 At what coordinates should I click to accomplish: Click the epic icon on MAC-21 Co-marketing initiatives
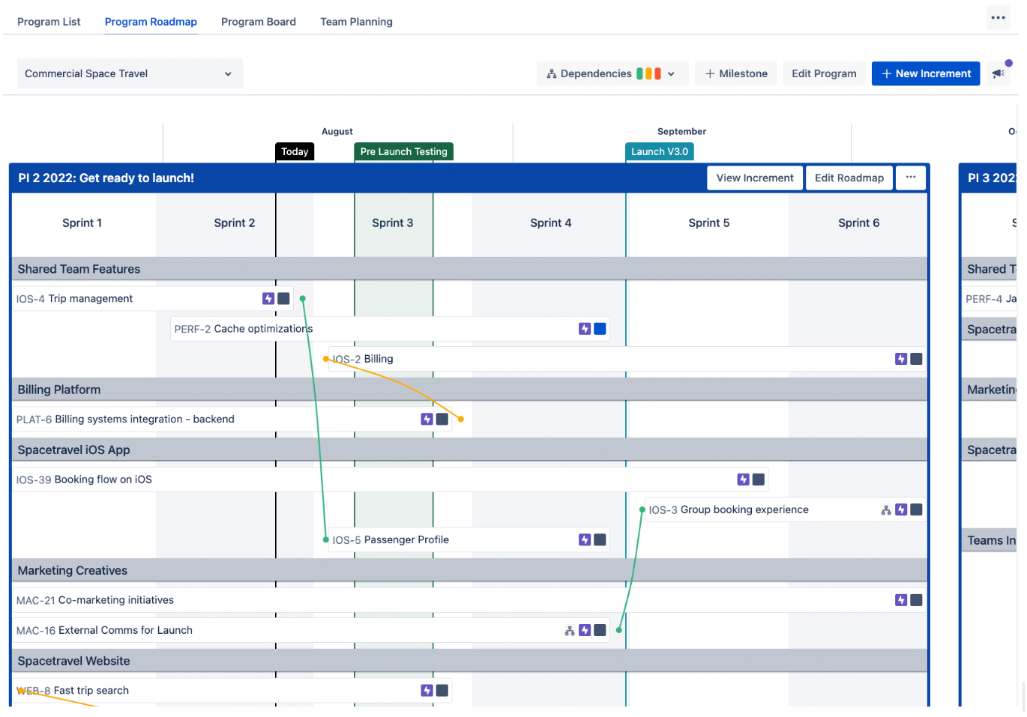(x=900, y=600)
